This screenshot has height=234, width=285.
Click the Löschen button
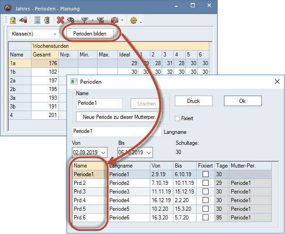pyautogui.click(x=147, y=104)
